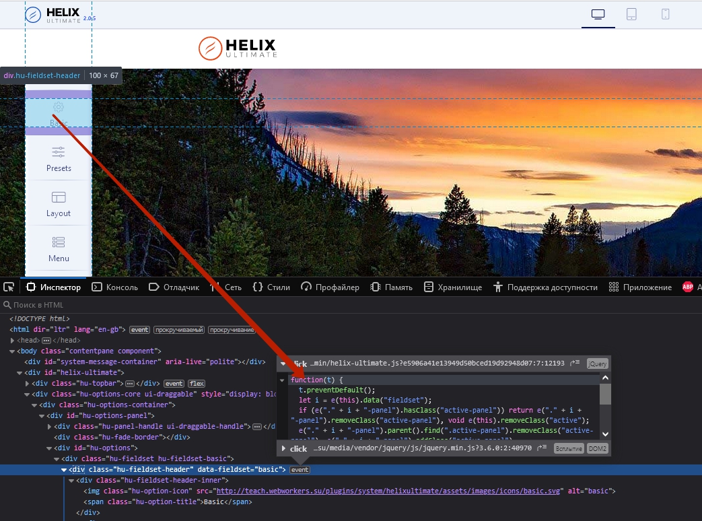The height and width of the screenshot is (521, 702).
Task: Switch to desktop device preview
Action: pyautogui.click(x=598, y=14)
